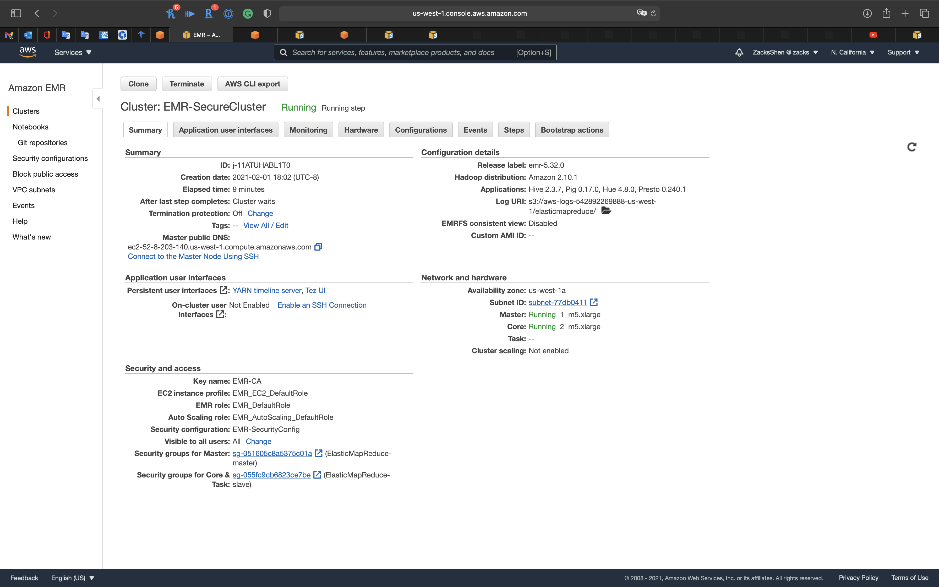Viewport: 939px width, 587px height.
Task: Switch to the Hardware tab
Action: 361,130
